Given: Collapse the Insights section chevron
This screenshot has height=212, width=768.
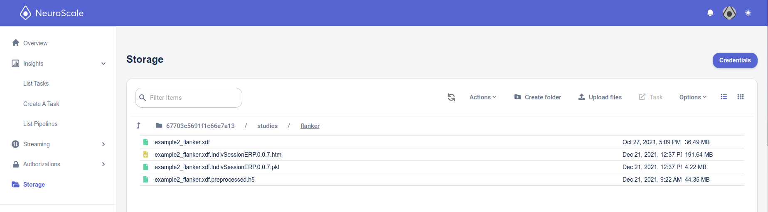Looking at the screenshot, I should coord(103,64).
